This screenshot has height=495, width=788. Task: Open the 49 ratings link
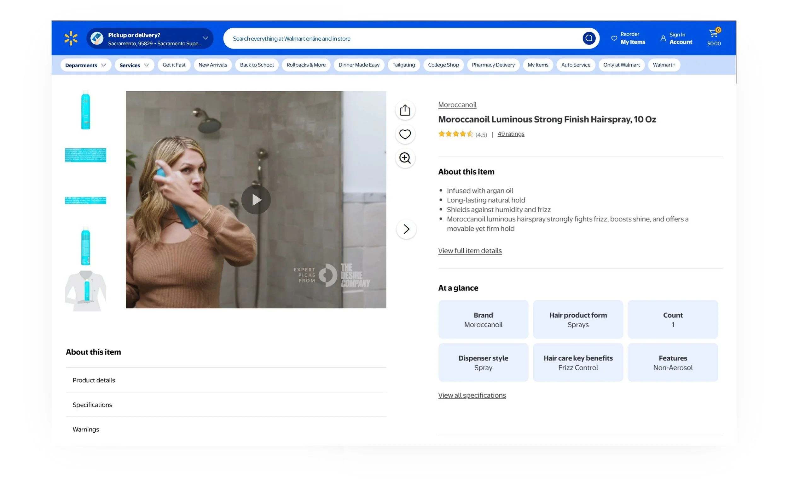pos(511,134)
